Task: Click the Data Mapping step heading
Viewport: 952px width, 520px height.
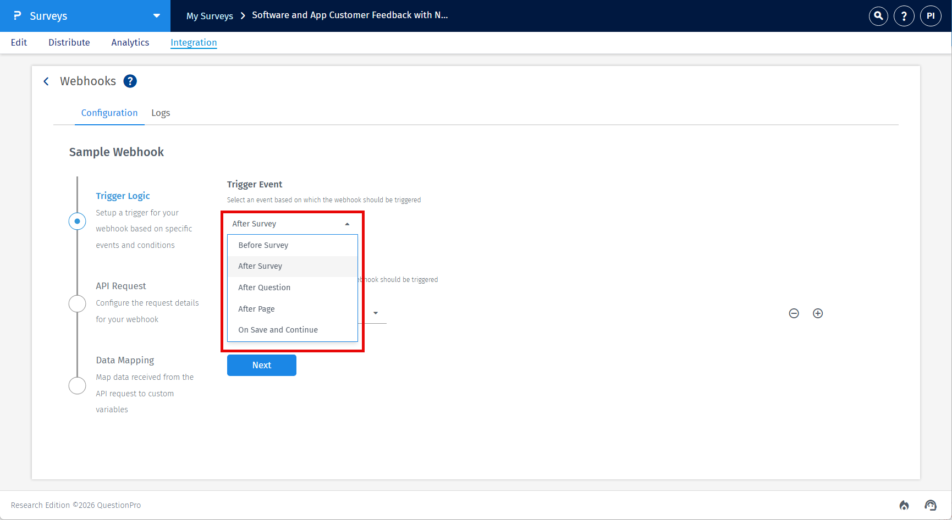Action: (x=125, y=360)
